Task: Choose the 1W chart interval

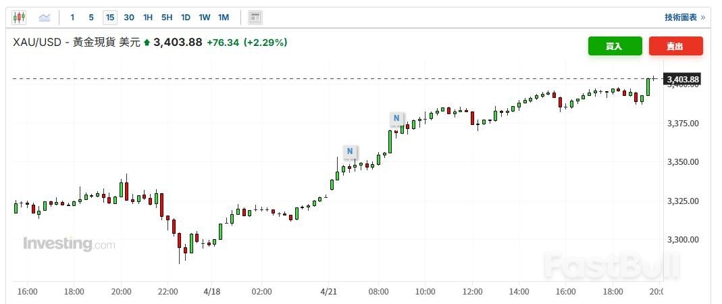Action: 205,18
